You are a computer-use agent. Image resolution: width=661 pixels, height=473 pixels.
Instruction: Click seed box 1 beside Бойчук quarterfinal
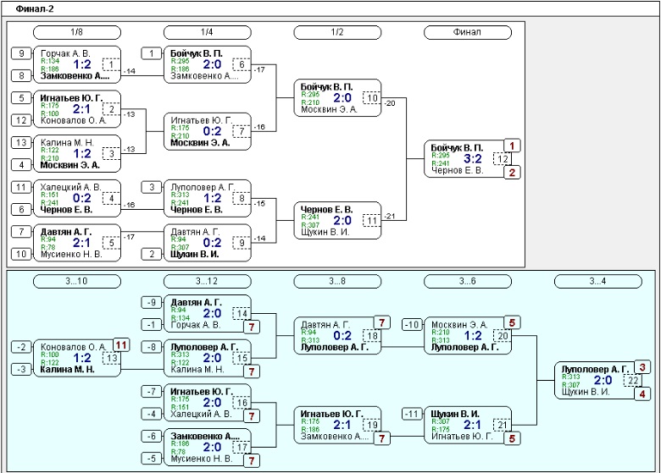tap(152, 54)
